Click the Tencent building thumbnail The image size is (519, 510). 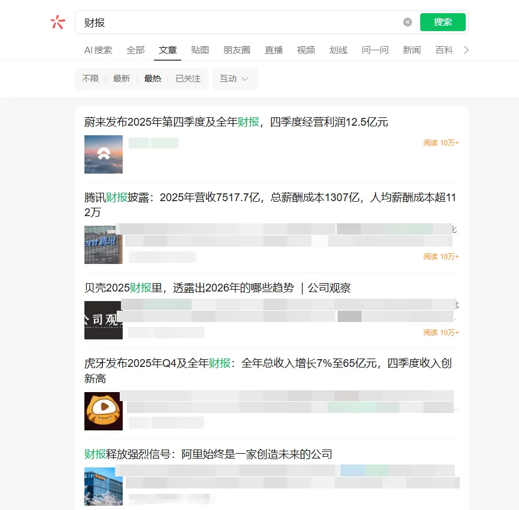[104, 245]
